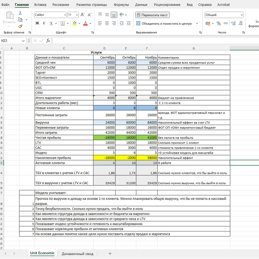Toggle the Переносить текст wrap option
This screenshot has height=259, width=259.
click(152, 15)
